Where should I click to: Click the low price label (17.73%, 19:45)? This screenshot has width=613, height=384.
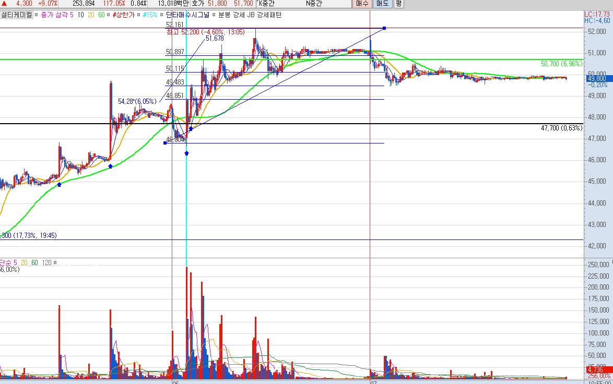(28, 235)
